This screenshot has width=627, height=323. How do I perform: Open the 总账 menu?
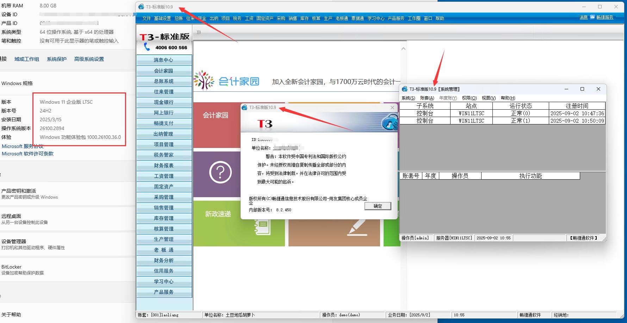click(x=179, y=18)
